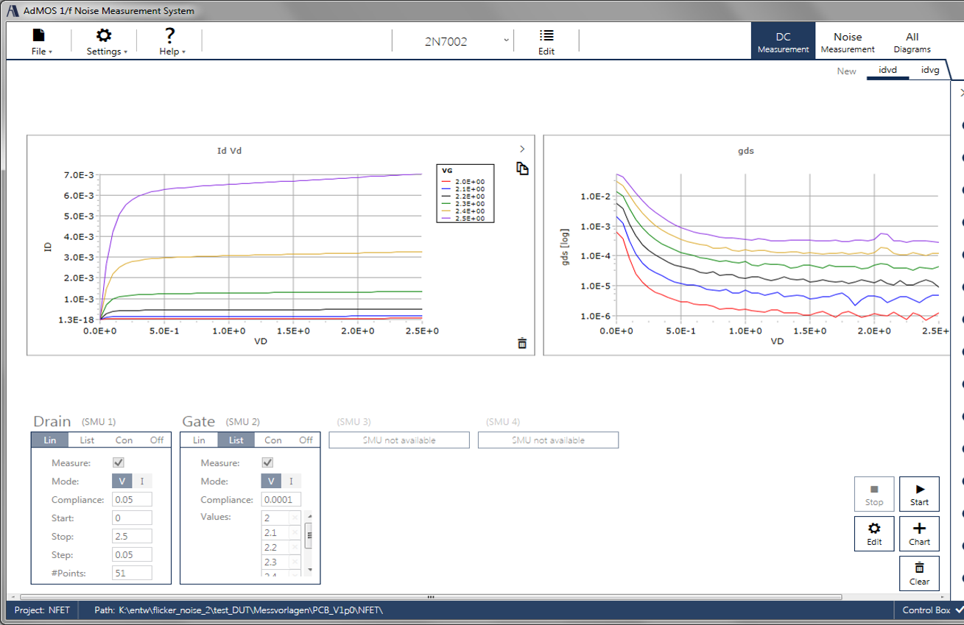Click the SMU 3 not available box
Screen dimensions: 964x625
[399, 440]
